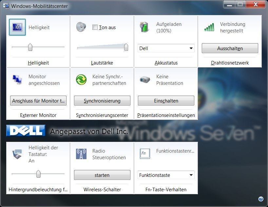Click the Präsentationseinstellungen caption
The height and width of the screenshot is (207, 268).
(x=166, y=115)
